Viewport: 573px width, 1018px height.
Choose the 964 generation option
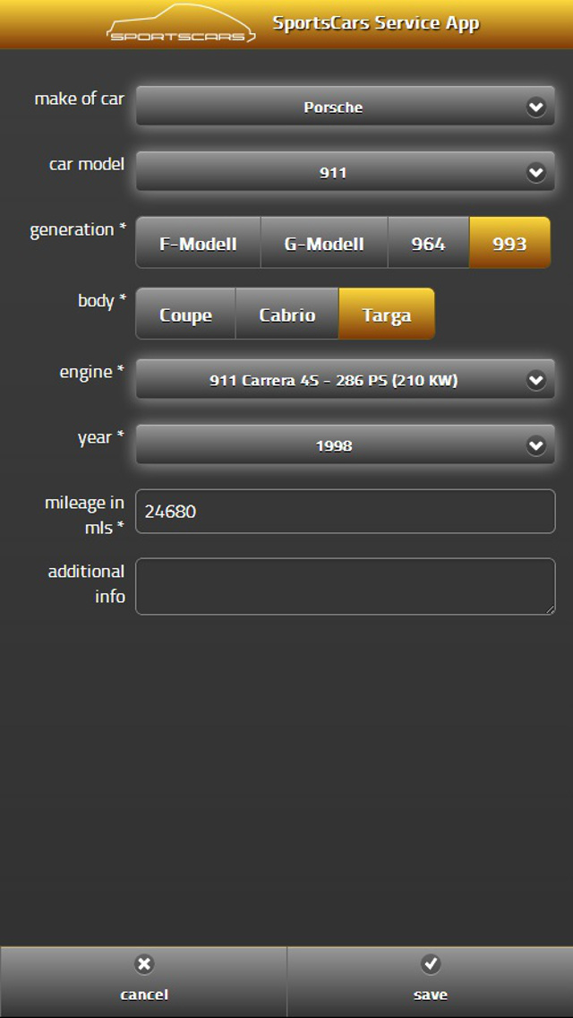point(428,243)
